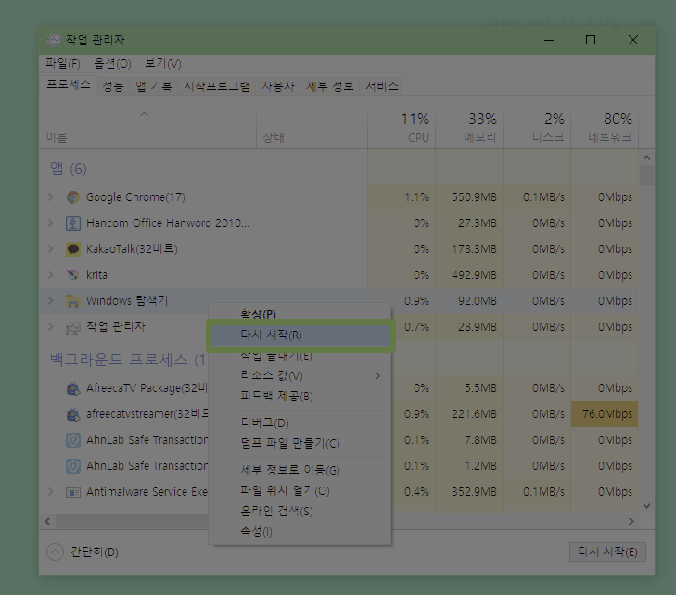
Task: Switch to the 성능 tab
Action: click(x=113, y=86)
